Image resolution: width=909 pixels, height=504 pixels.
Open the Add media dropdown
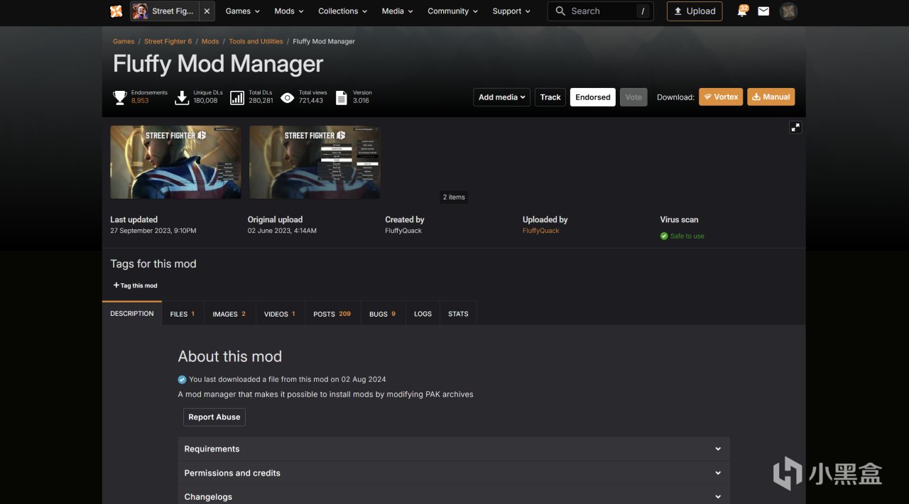coord(502,97)
